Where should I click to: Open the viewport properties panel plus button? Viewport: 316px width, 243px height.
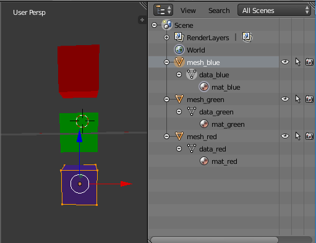coord(142,20)
